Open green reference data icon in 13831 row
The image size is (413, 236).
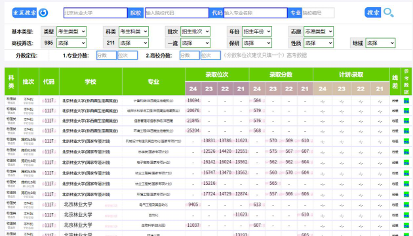point(406,141)
